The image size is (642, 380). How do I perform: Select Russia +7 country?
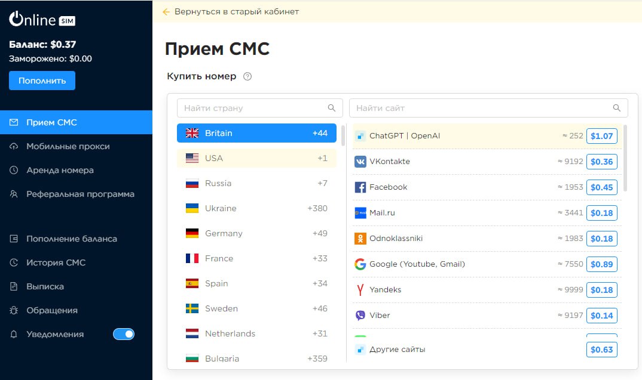tap(256, 184)
